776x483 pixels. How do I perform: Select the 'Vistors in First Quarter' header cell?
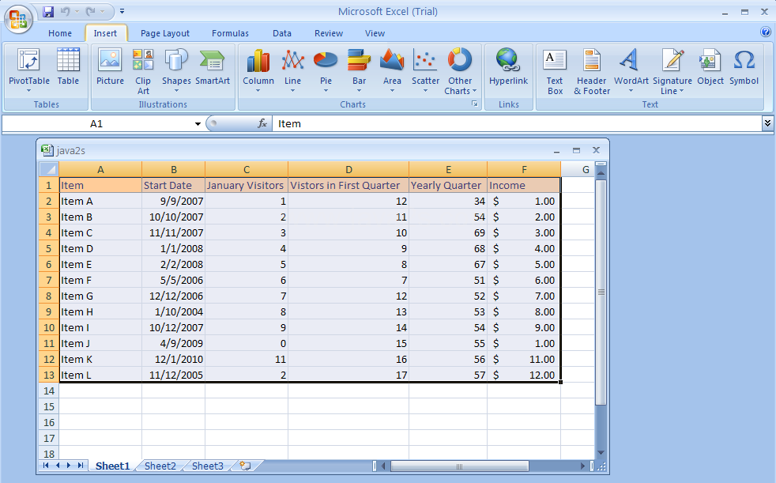pyautogui.click(x=348, y=185)
